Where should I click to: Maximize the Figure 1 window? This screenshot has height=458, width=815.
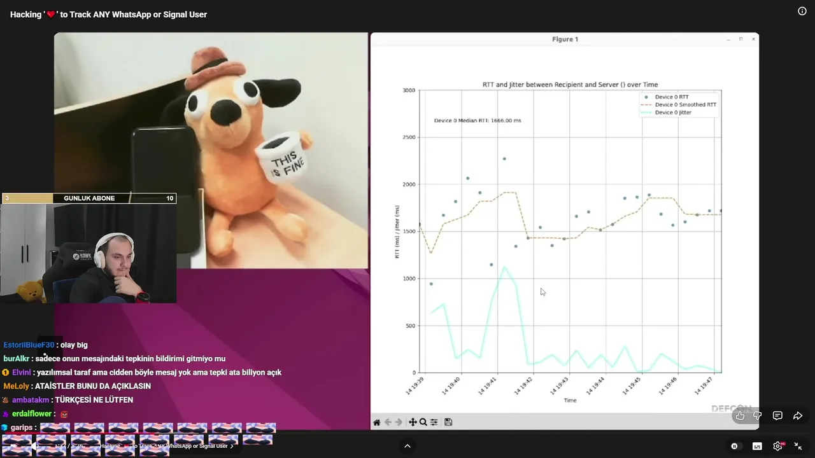[741, 39]
